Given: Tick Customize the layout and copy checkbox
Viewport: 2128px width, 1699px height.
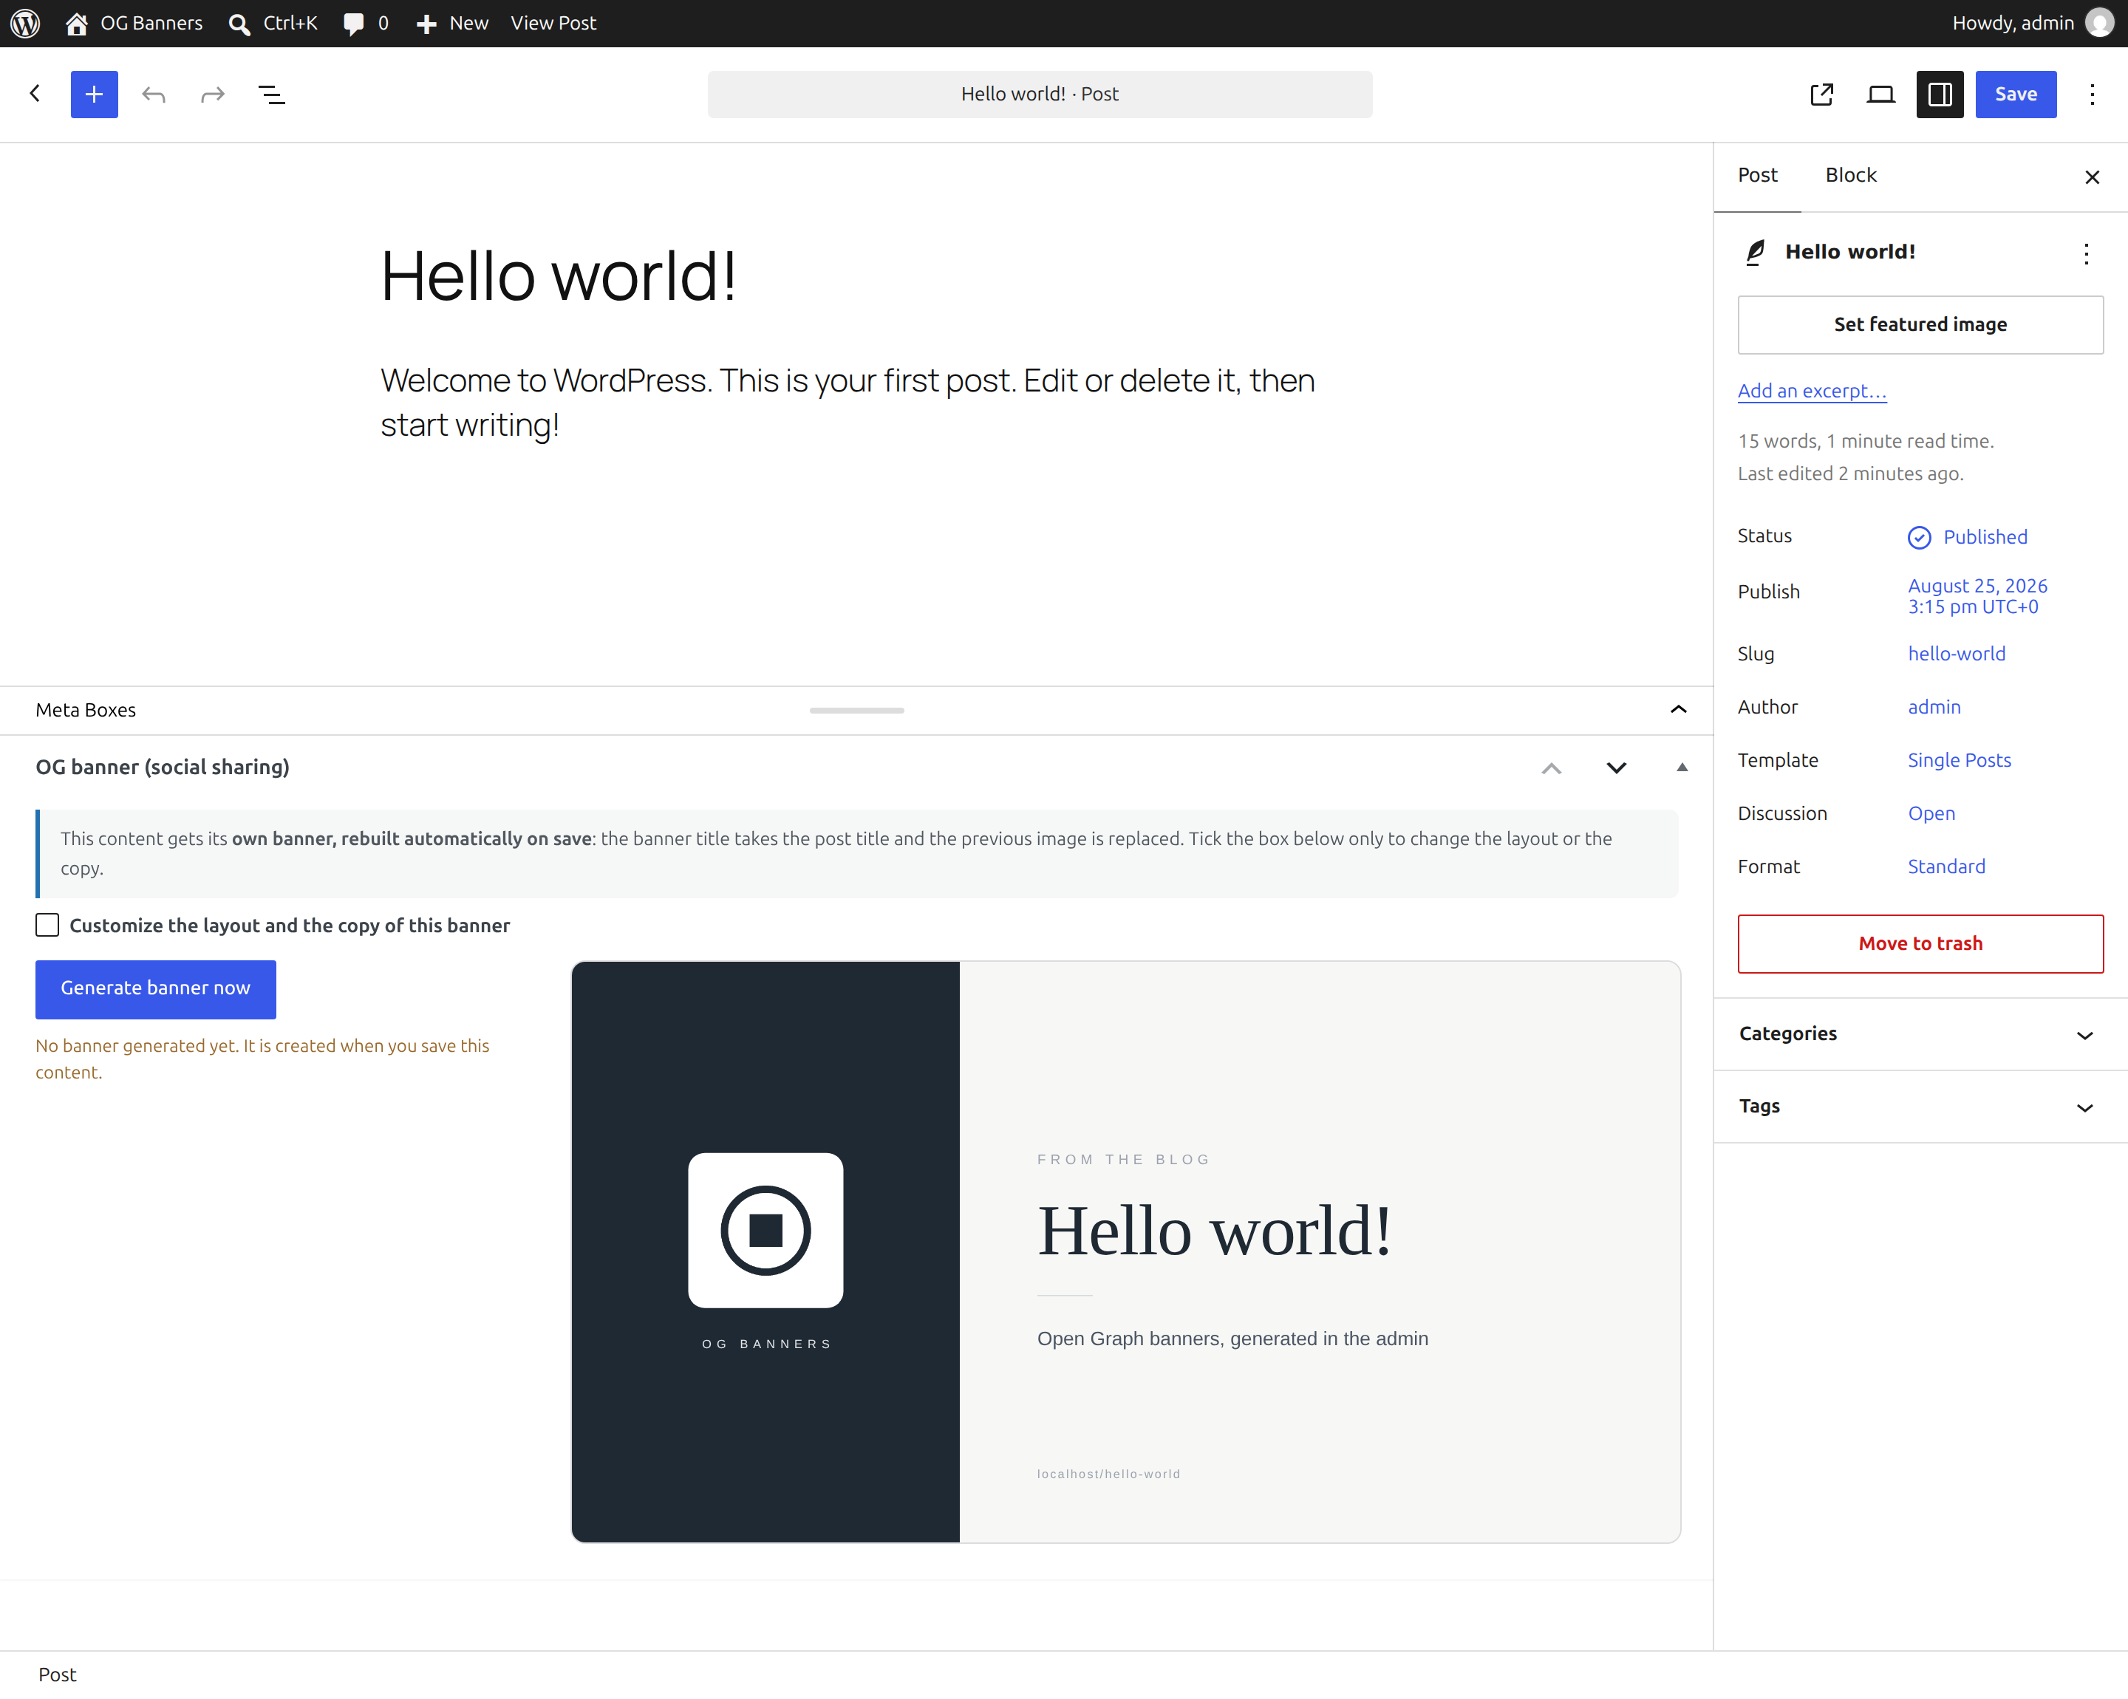Looking at the screenshot, I should tap(47, 925).
